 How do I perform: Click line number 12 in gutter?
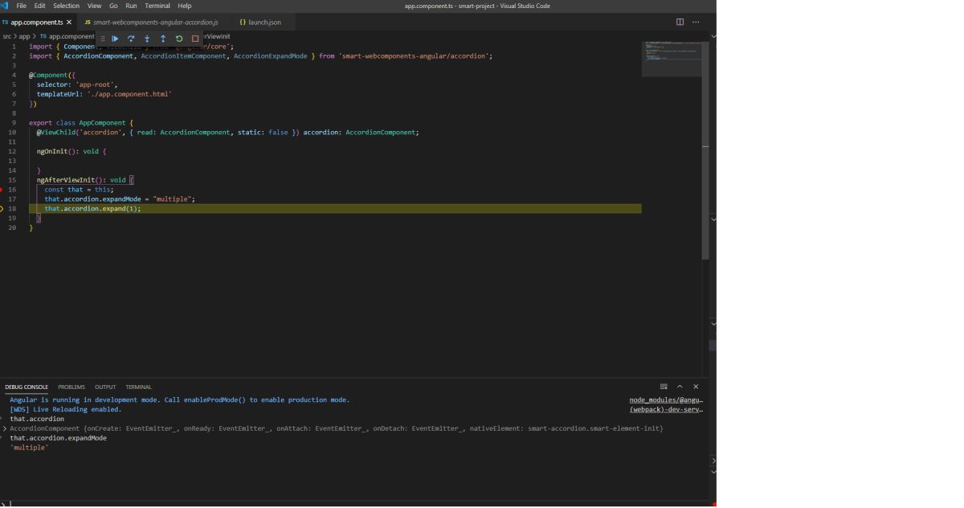coord(12,151)
